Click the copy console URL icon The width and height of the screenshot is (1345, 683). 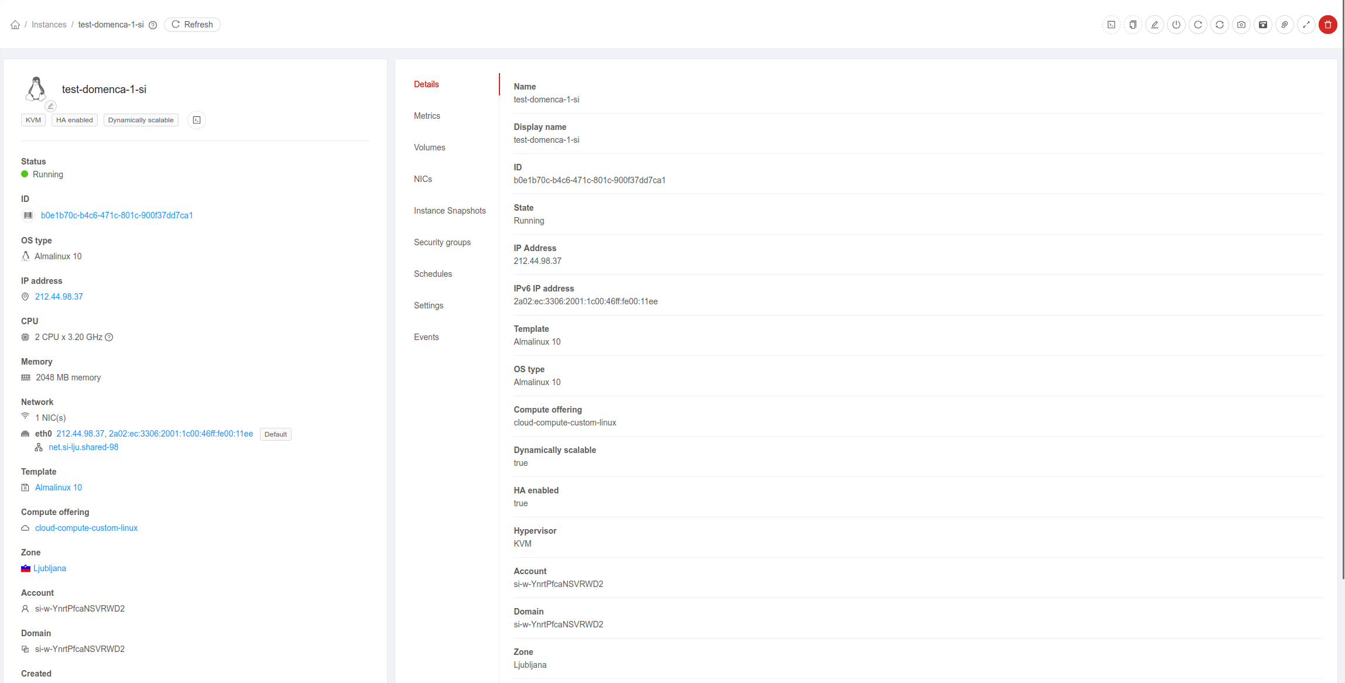pyautogui.click(x=1132, y=25)
